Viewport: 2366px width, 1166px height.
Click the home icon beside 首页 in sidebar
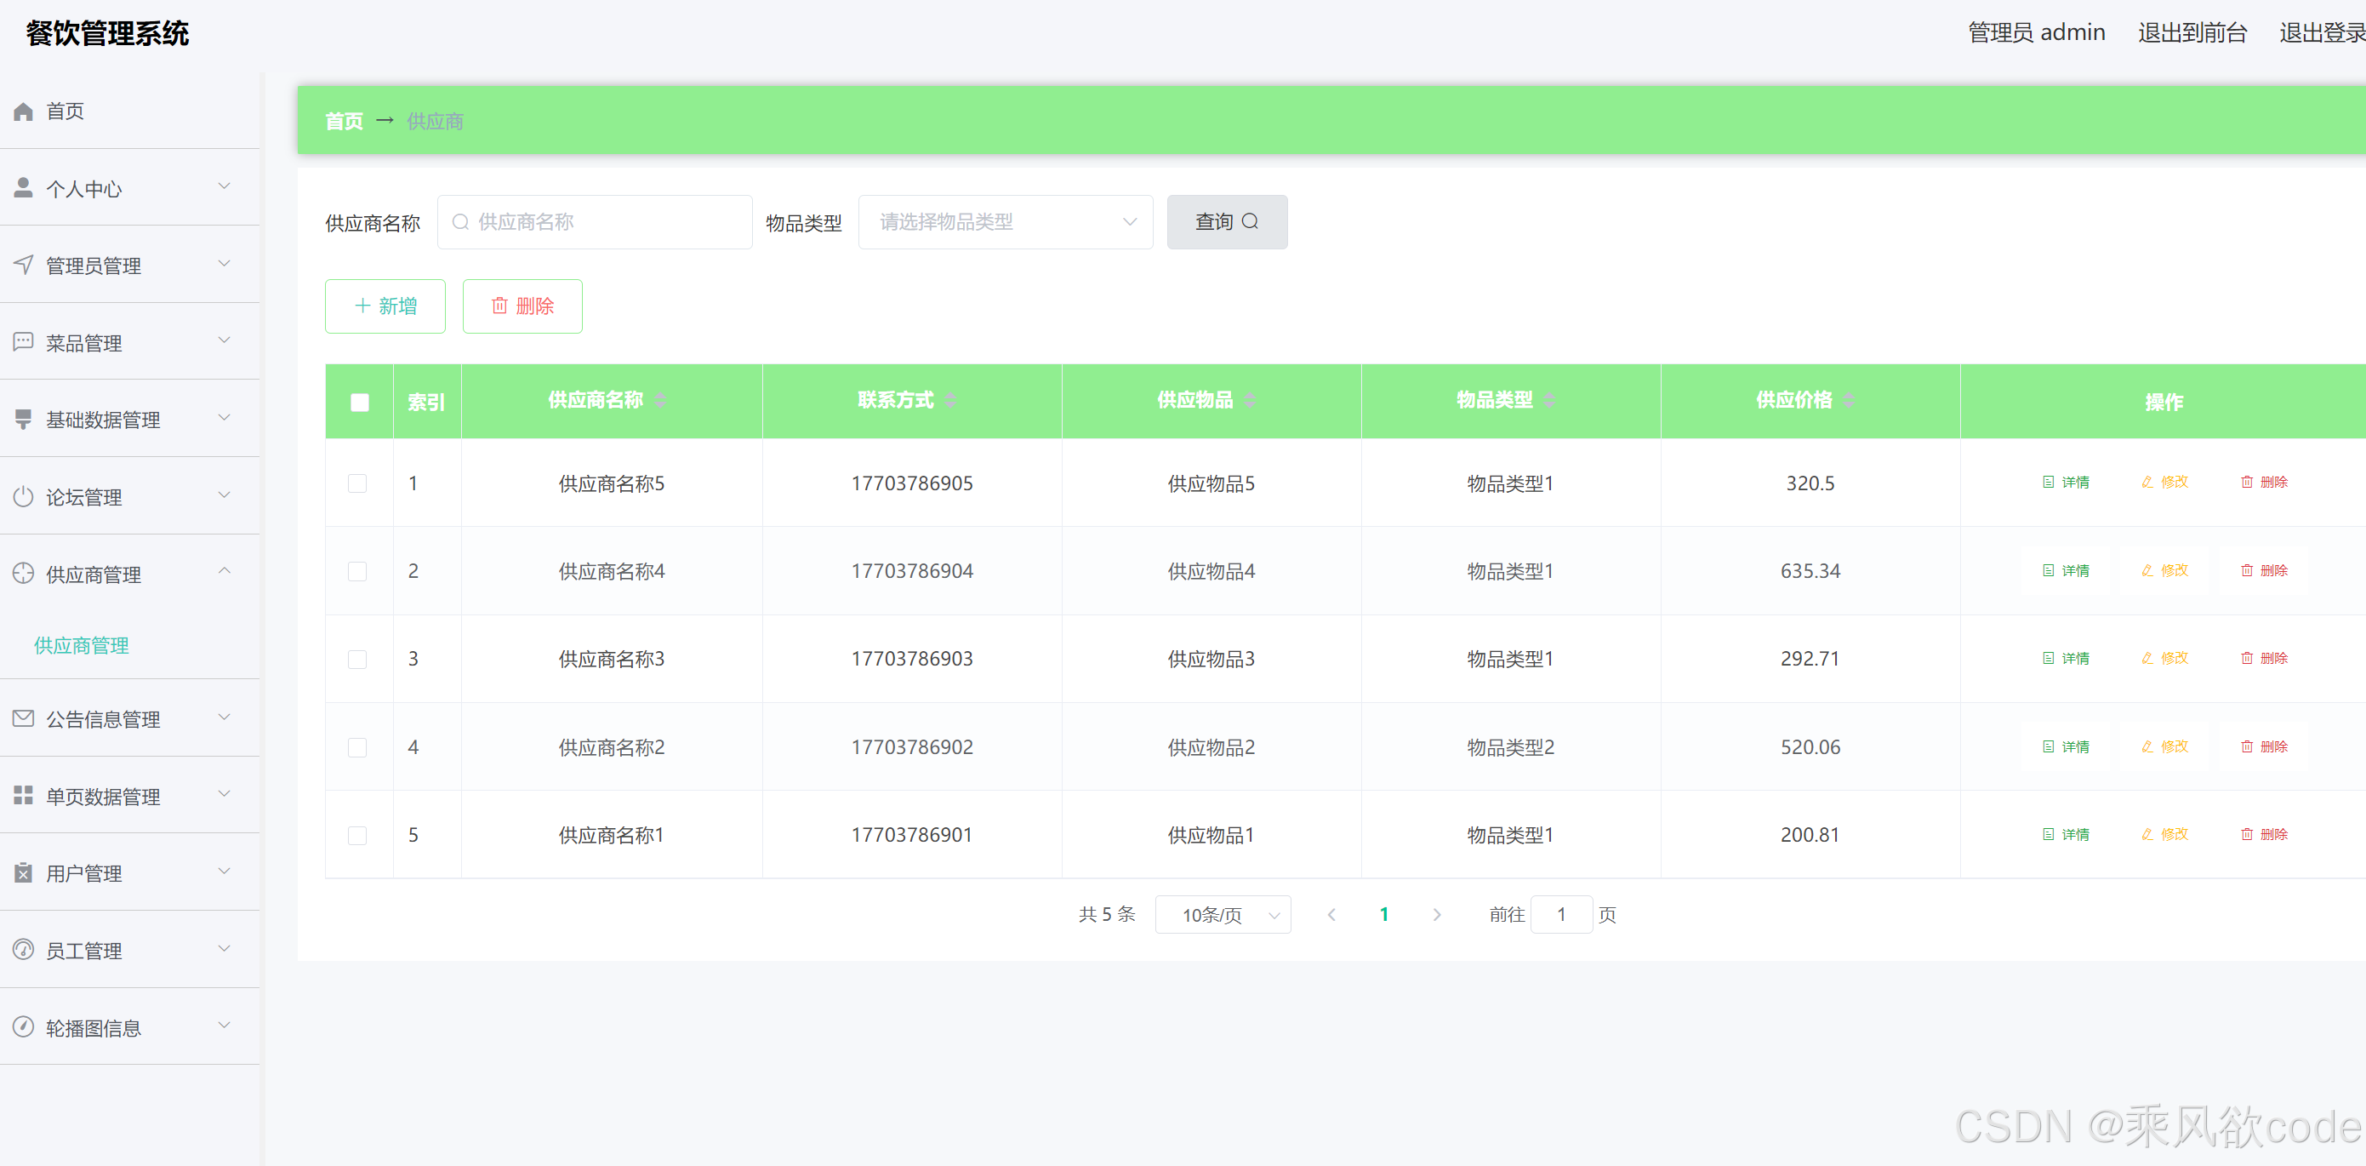24,111
